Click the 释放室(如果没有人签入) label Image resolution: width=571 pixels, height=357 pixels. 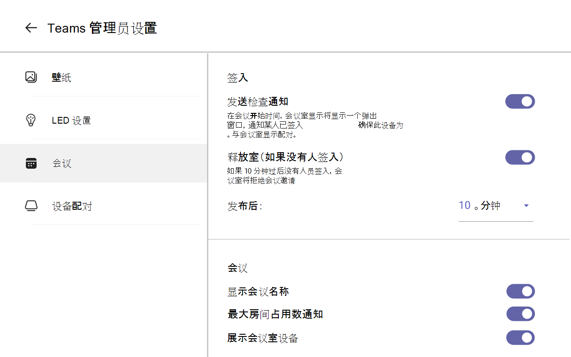click(x=285, y=157)
